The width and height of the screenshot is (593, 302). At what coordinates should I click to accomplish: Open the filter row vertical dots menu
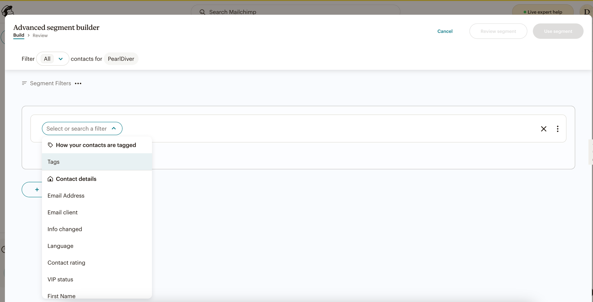(x=557, y=129)
